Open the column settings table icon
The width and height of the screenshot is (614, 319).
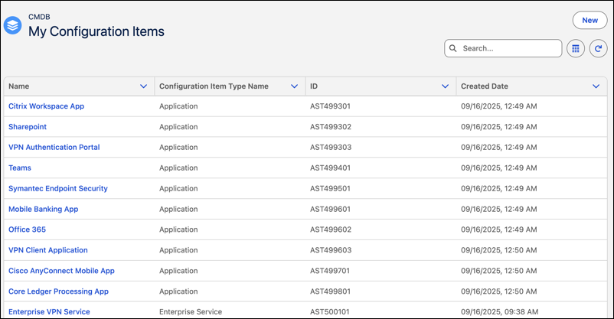coord(575,48)
